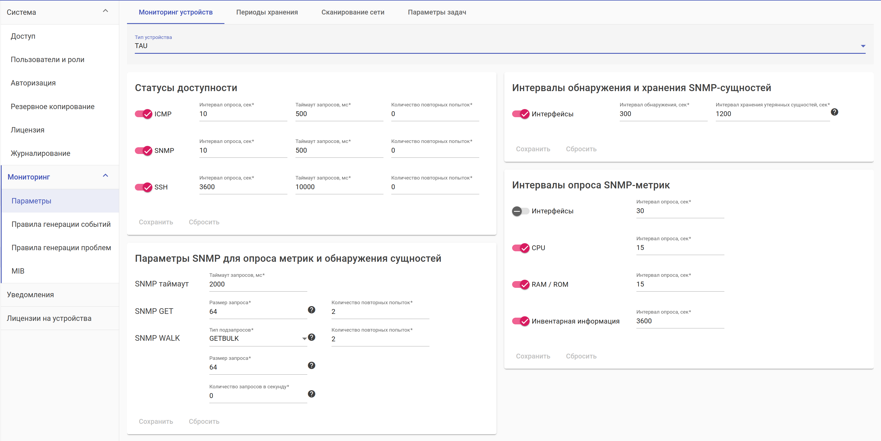Image resolution: width=881 pixels, height=441 pixels.
Task: Click help icon next to lost entities retention interval
Action: pyautogui.click(x=834, y=112)
